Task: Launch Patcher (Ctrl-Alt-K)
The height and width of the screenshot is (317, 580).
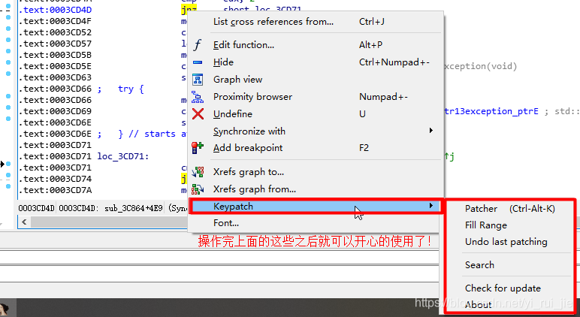Action: pyautogui.click(x=509, y=209)
